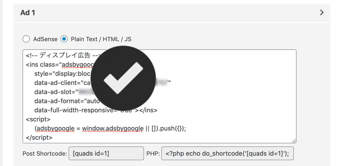The height and width of the screenshot is (166, 338).
Task: Click inside the PHP do_shortcode field
Action: pyautogui.click(x=227, y=153)
